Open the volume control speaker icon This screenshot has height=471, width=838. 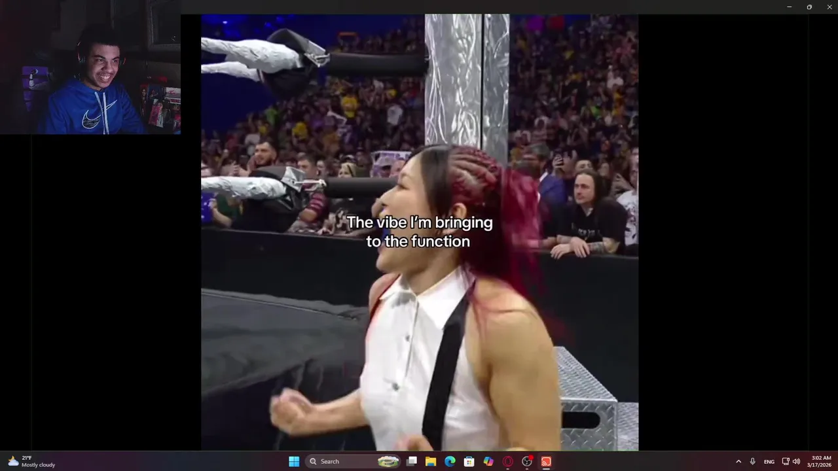coord(796,461)
